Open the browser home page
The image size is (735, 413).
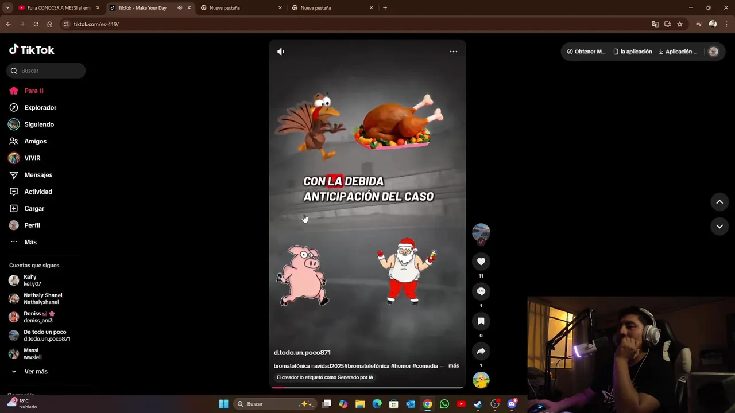(49, 24)
